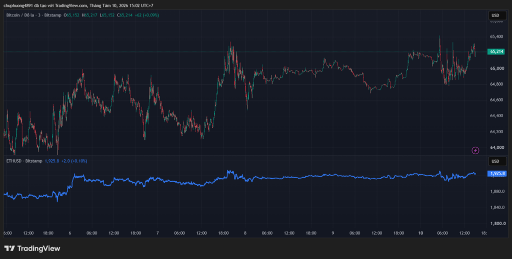Viewport: 512px width, 259px height.
Task: Click the close value C65,214
Action: tap(124, 15)
